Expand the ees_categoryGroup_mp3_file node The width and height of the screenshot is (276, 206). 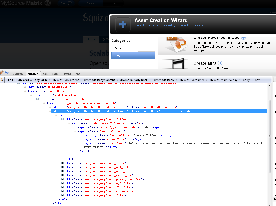[x=63, y=183]
